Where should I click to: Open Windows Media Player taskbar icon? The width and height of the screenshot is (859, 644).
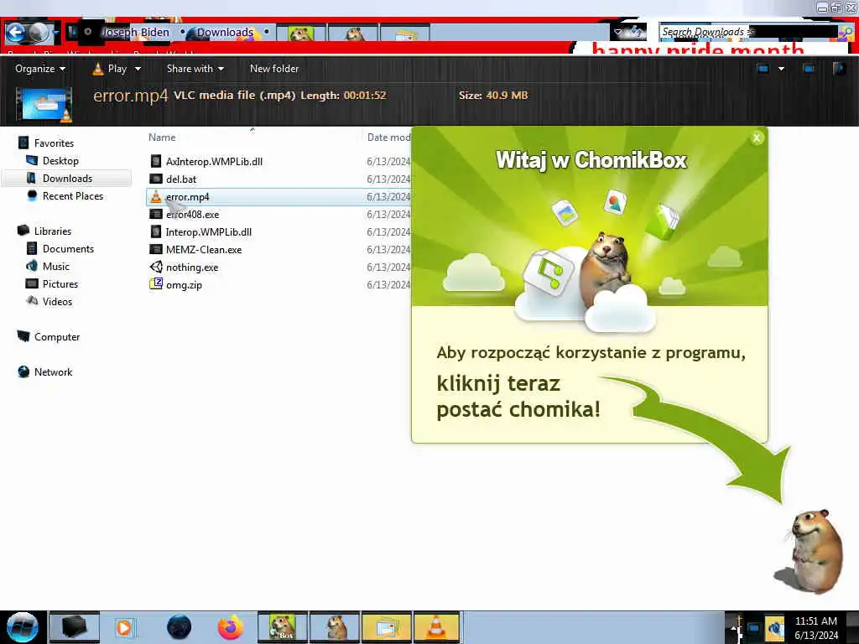pos(124,627)
